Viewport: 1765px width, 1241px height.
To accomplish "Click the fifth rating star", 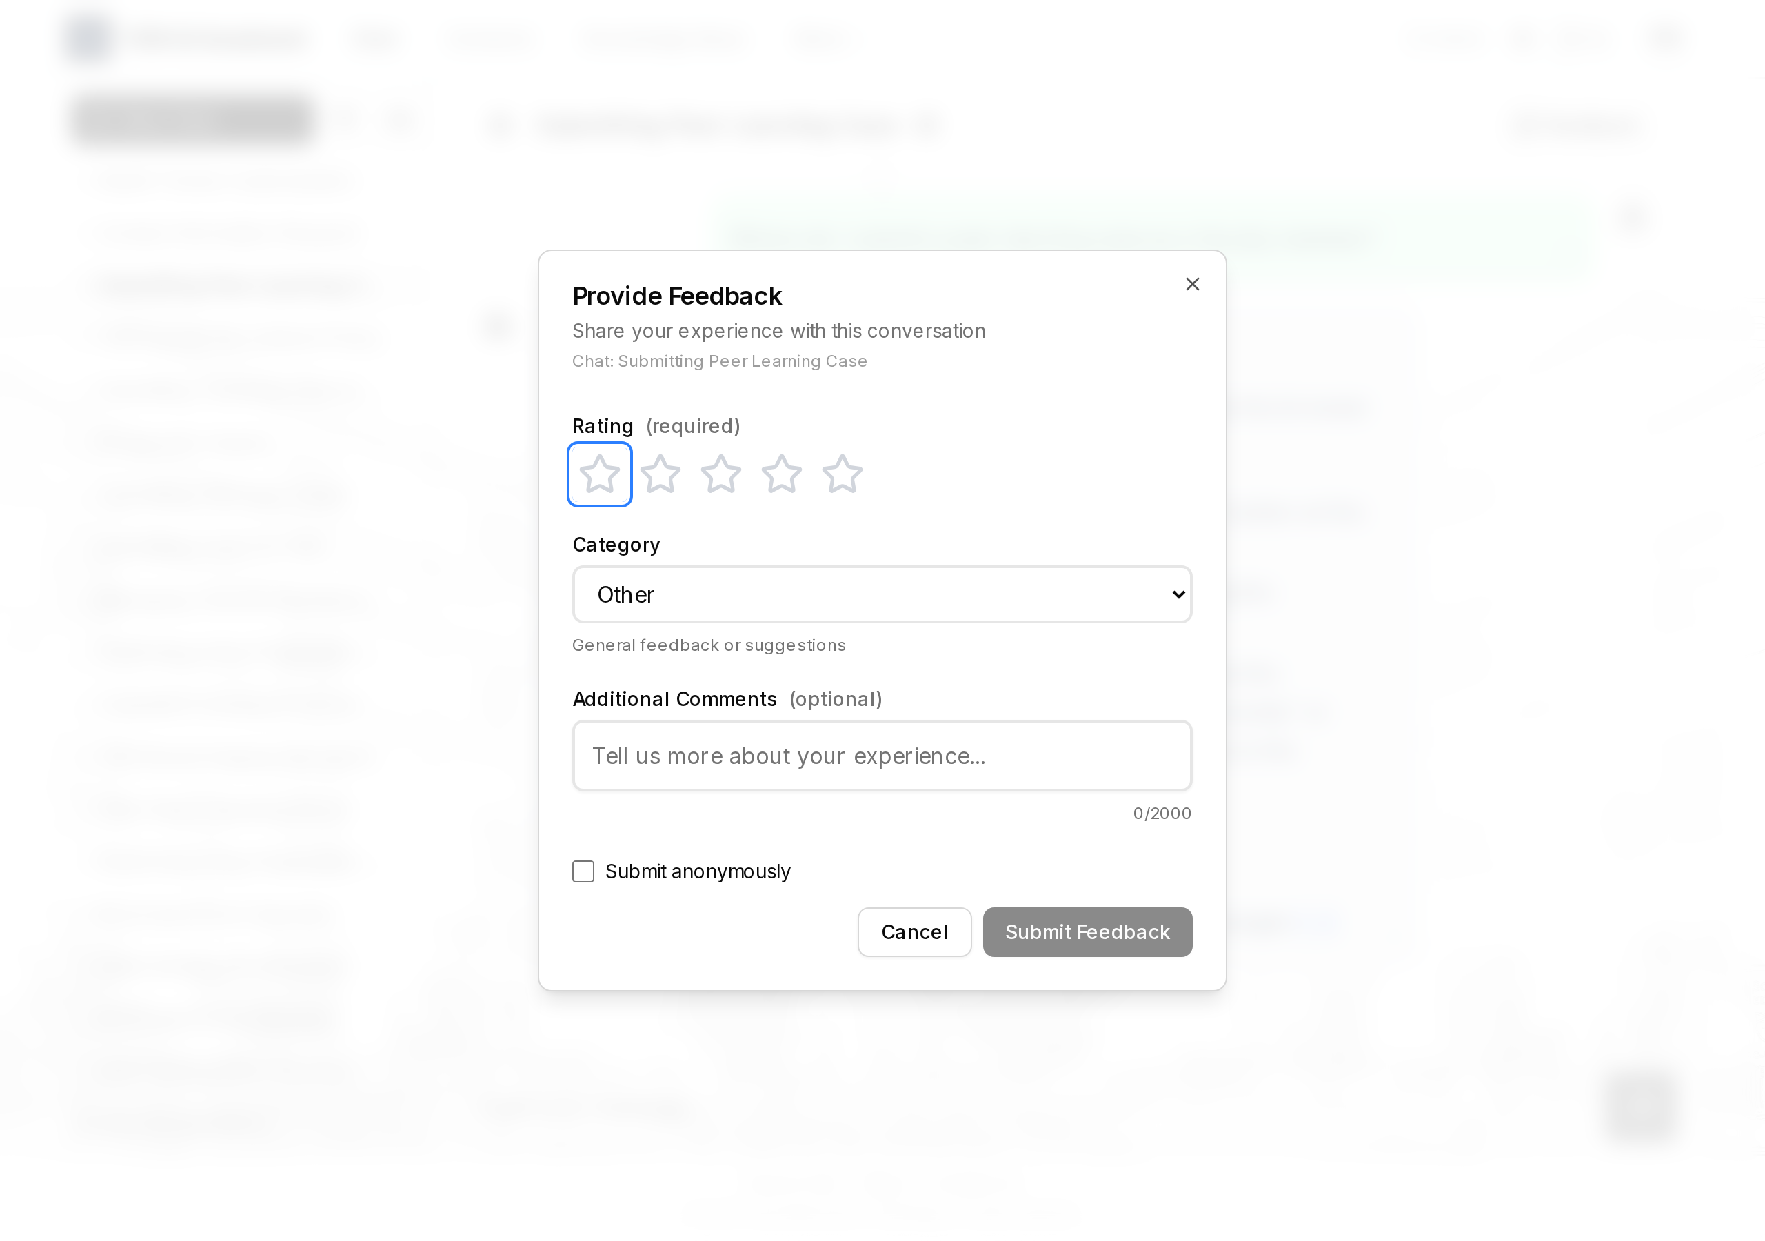I will pyautogui.click(x=843, y=474).
